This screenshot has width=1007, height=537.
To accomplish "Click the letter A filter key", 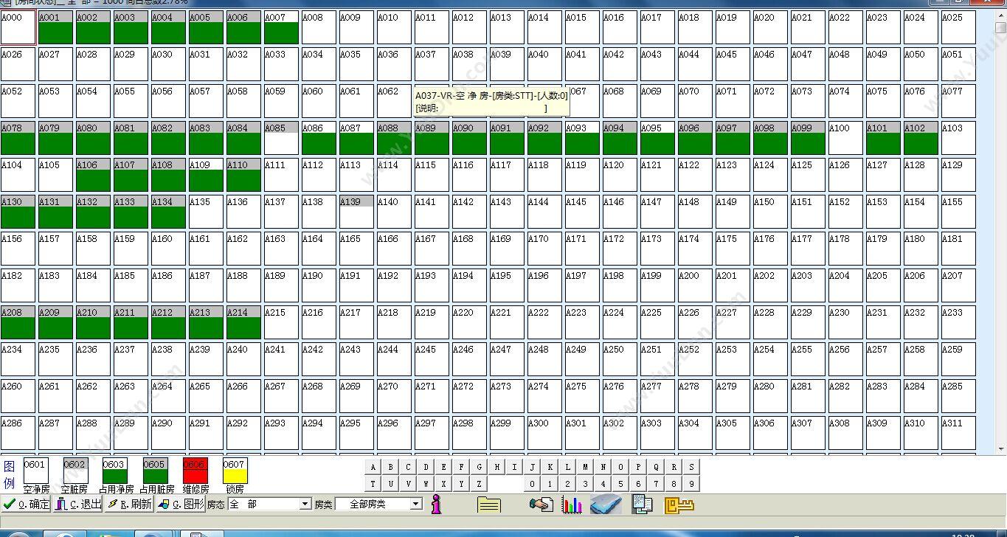I will pos(373,467).
